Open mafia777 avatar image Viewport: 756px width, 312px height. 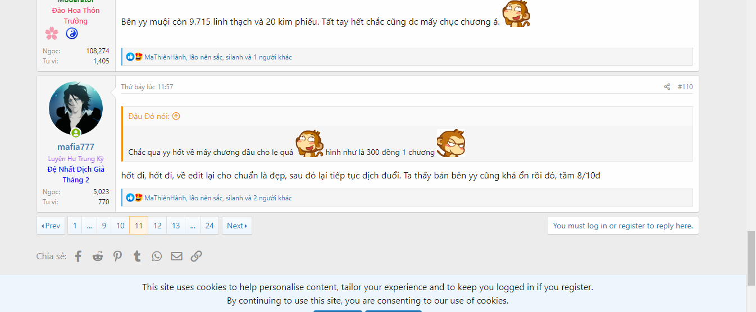tap(76, 108)
